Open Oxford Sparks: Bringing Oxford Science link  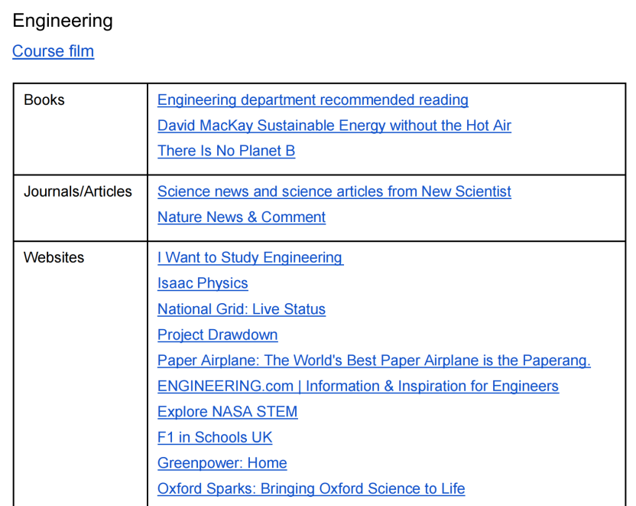pos(311,488)
